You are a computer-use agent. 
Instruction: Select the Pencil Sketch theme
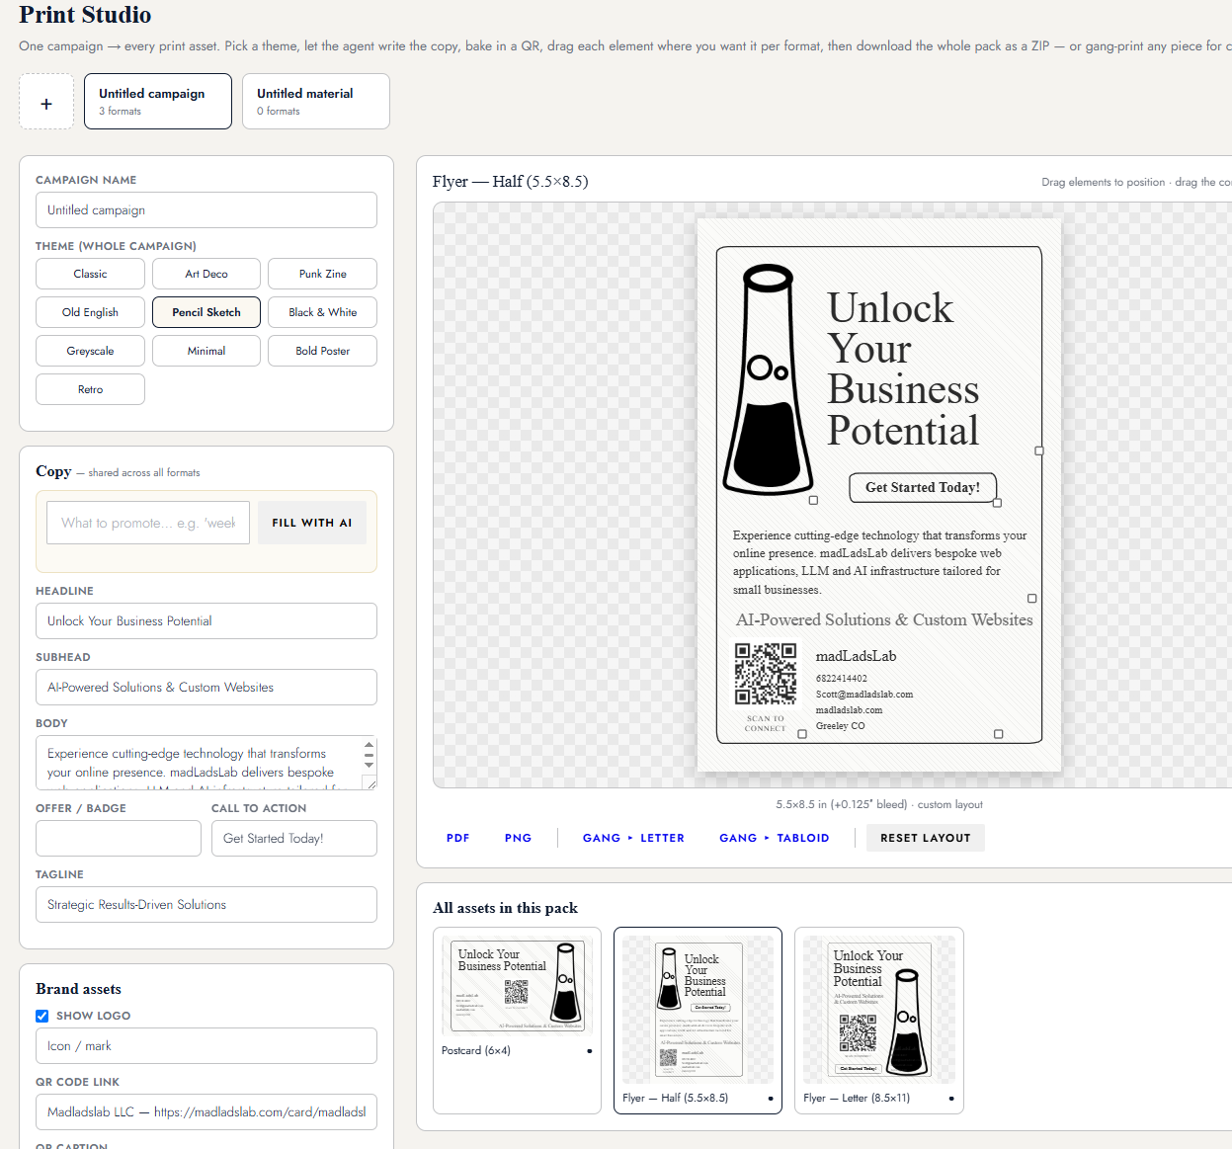(x=206, y=312)
